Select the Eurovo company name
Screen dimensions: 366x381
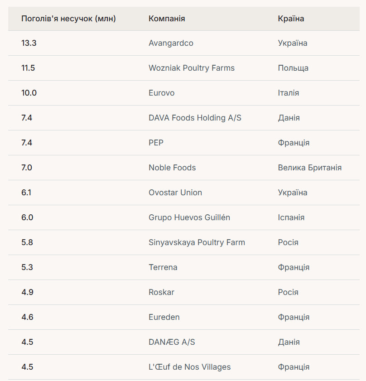tap(161, 93)
